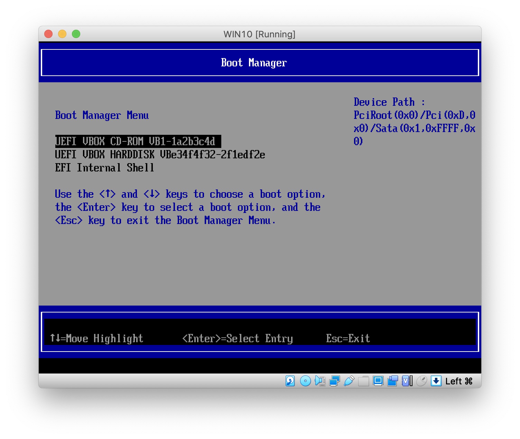This screenshot has height=439, width=520.
Task: Maximize the WIN10 VM window
Action: pos(76,34)
